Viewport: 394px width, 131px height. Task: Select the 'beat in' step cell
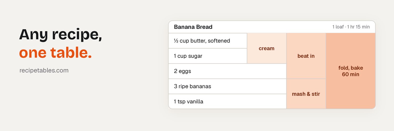point(306,56)
